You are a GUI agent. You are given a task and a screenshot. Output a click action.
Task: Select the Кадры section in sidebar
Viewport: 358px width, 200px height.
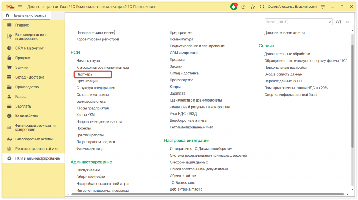(21, 97)
